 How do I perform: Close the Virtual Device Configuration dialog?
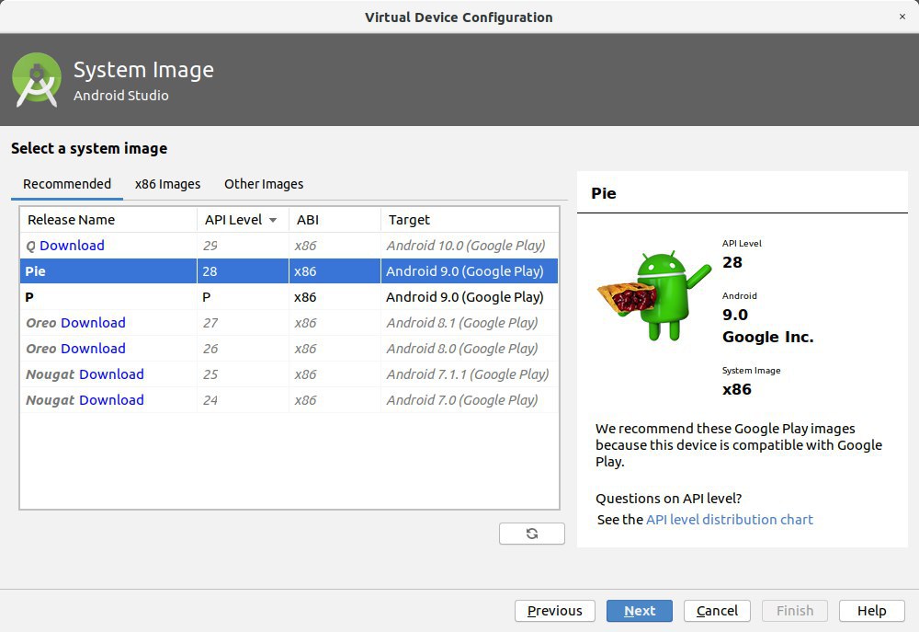[902, 17]
